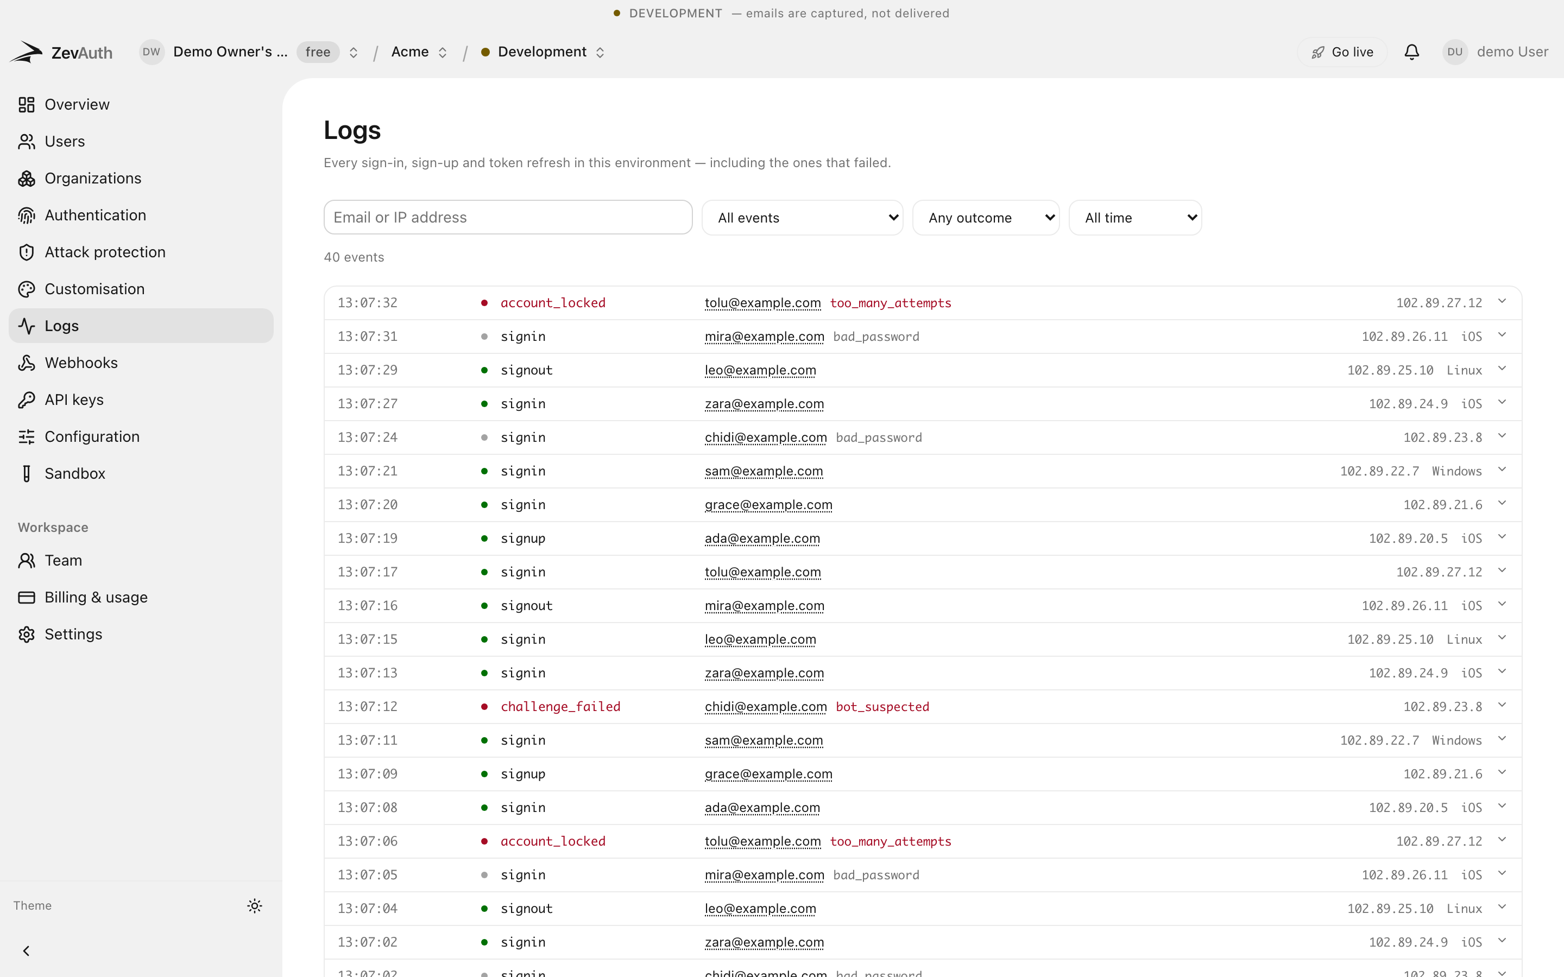Image resolution: width=1564 pixels, height=977 pixels.
Task: Open Webhooks from the sidebar
Action: click(141, 363)
